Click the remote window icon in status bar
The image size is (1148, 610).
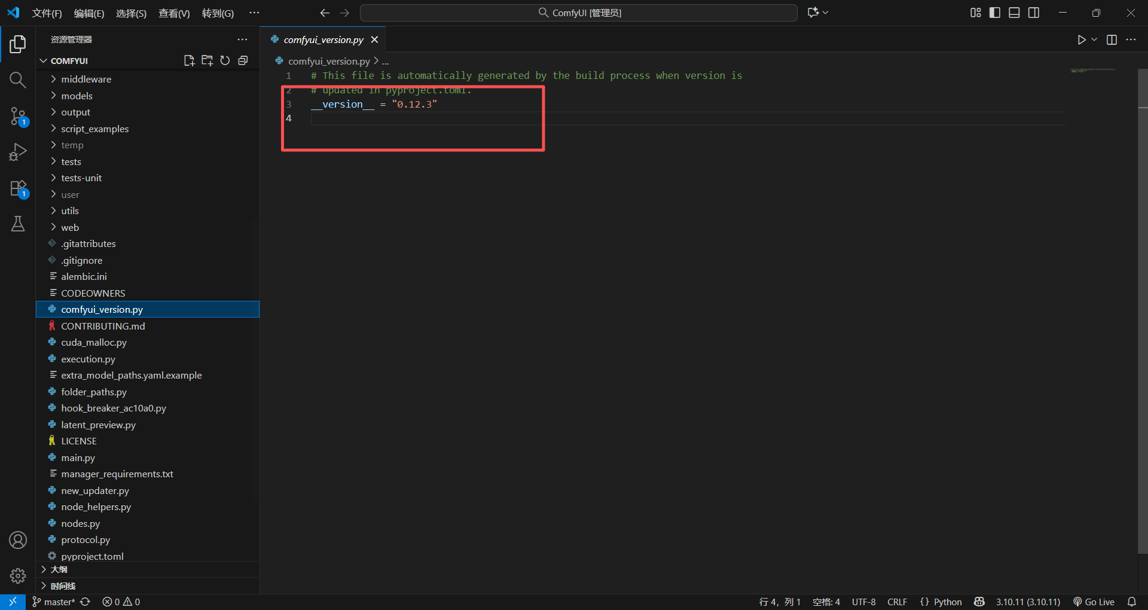tap(13, 602)
